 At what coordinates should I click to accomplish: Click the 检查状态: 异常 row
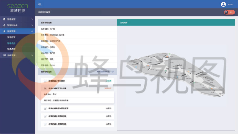[x=78, y=94]
